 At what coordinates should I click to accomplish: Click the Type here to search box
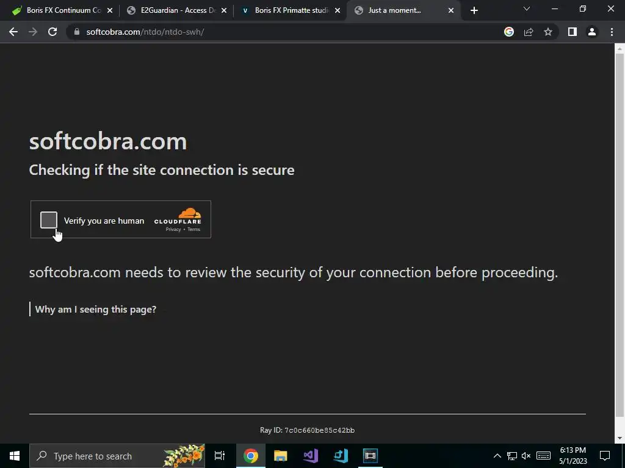(117, 456)
